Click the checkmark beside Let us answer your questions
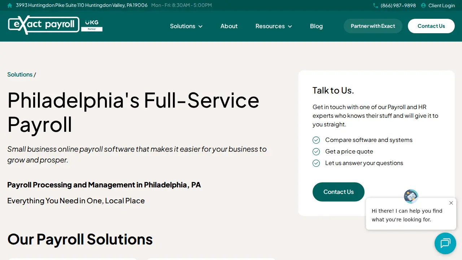This screenshot has height=260, width=462. click(x=316, y=163)
